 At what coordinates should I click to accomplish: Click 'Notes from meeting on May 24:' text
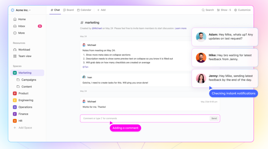[x=99, y=51]
